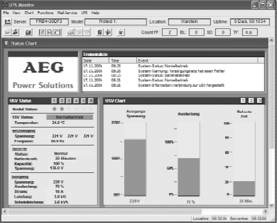Screen dimensions: 277x223
Task: Click the Auslastung bar in USV Chart
Action: pyautogui.click(x=188, y=177)
